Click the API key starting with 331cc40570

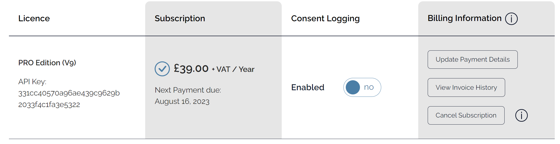click(x=69, y=93)
